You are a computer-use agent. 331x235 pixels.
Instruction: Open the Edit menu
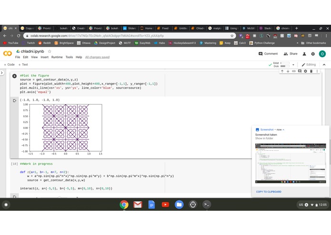click(x=26, y=57)
